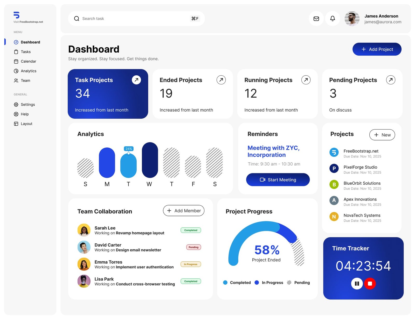
Task: Pause the time tracker
Action: click(x=357, y=284)
